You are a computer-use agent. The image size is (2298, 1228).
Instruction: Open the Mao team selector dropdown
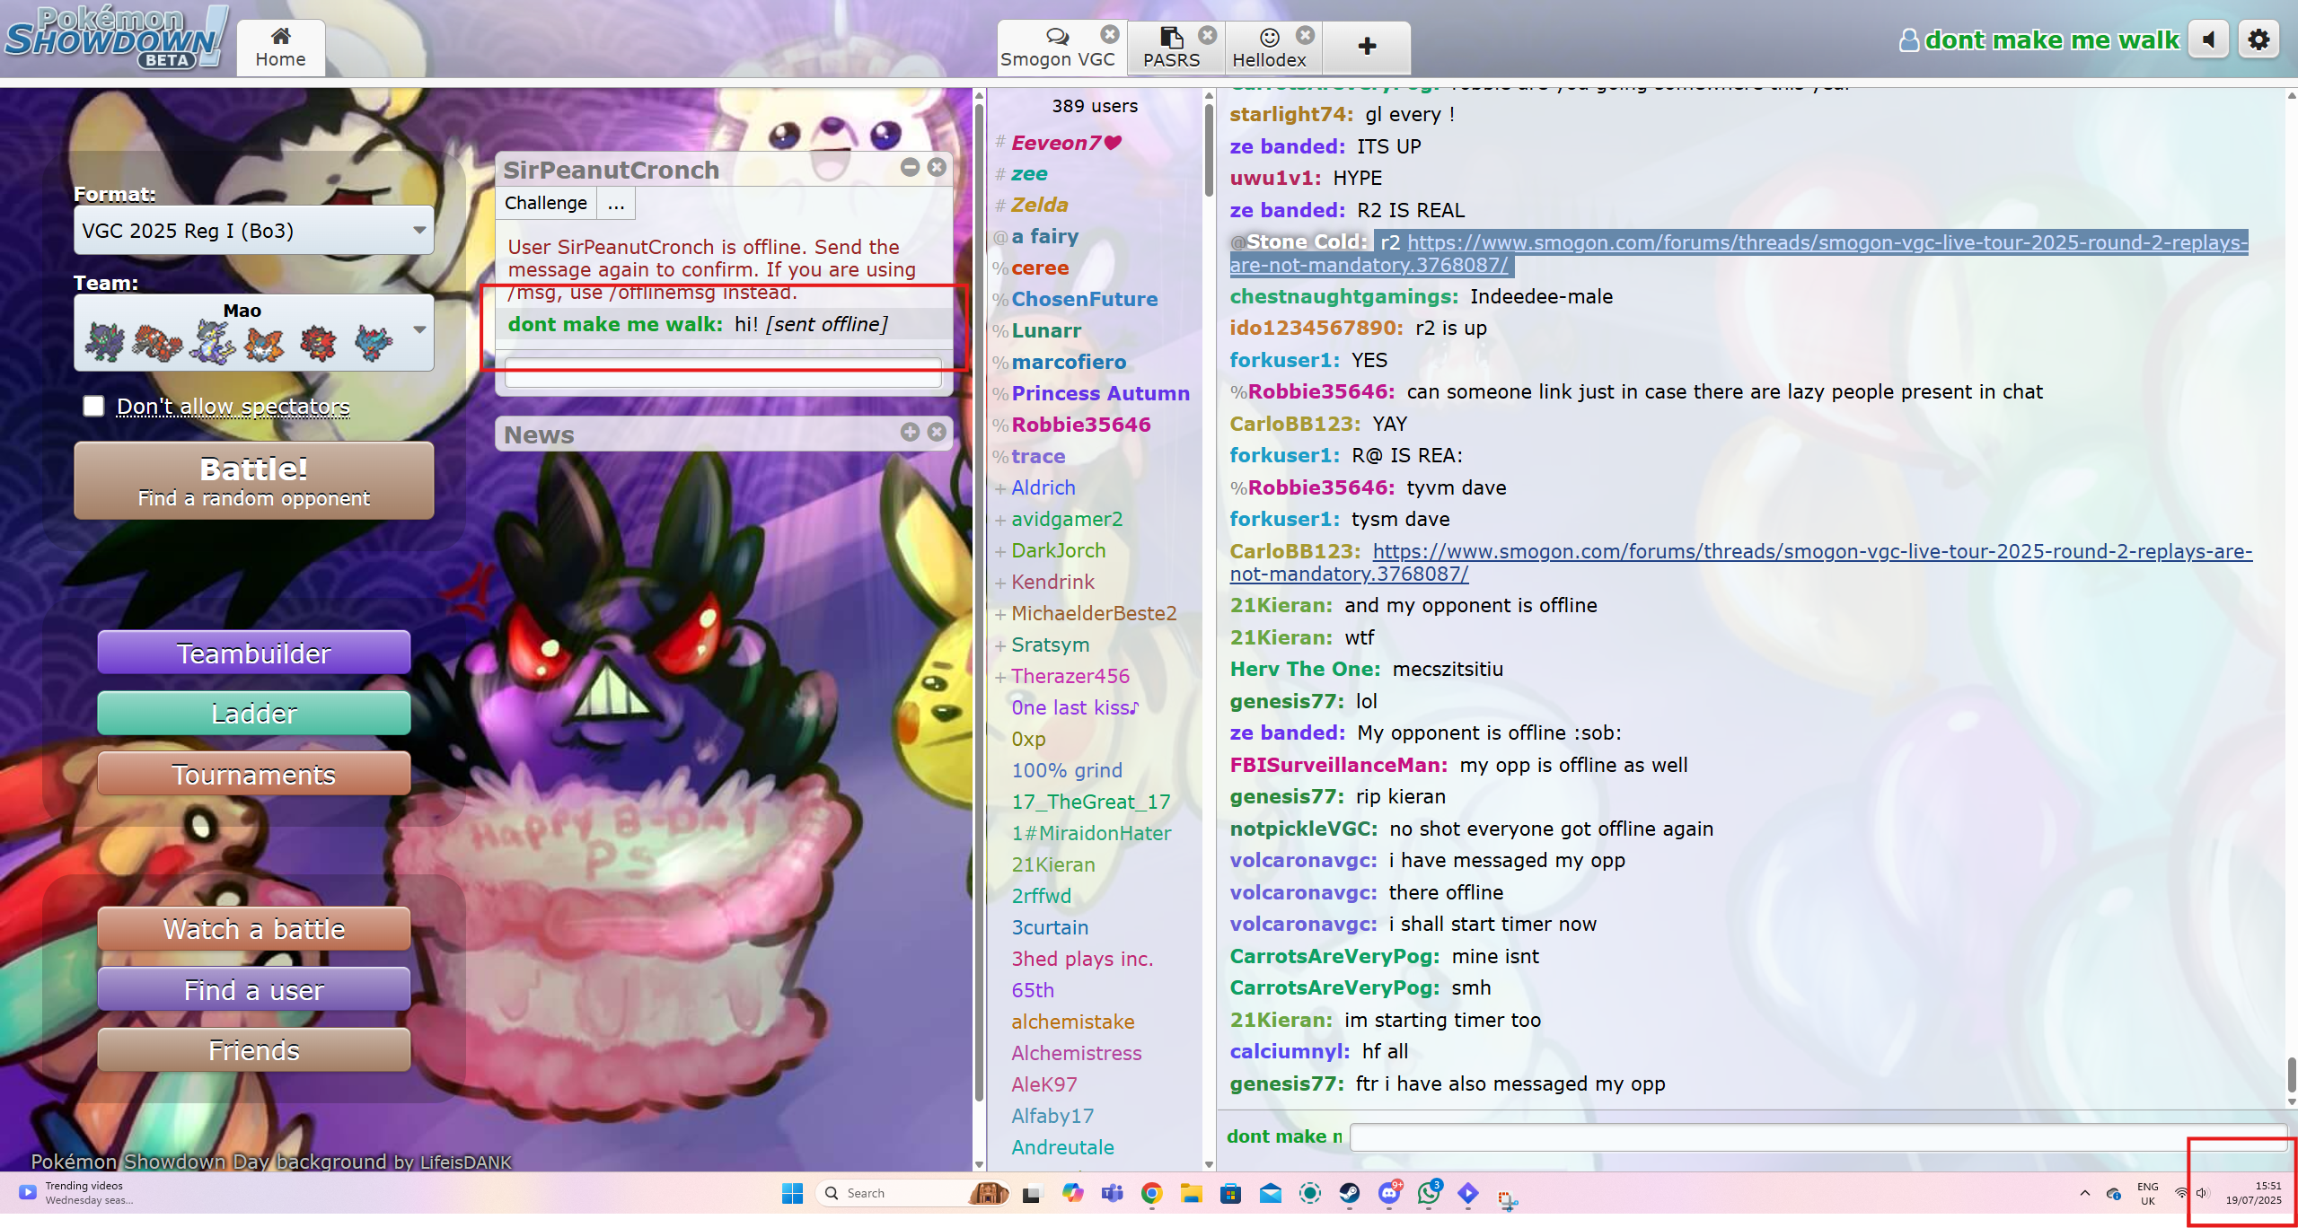click(254, 333)
